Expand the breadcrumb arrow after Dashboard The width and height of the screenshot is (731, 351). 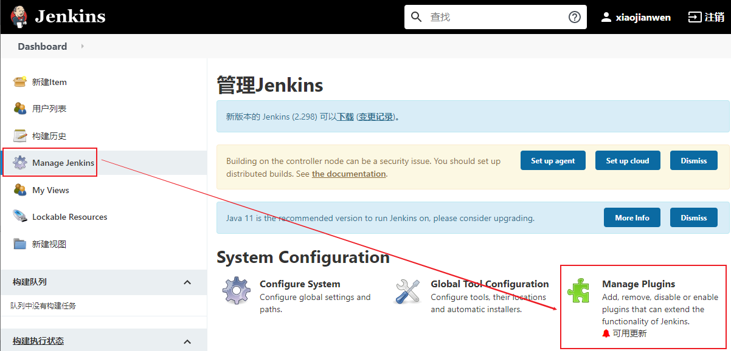(x=82, y=46)
